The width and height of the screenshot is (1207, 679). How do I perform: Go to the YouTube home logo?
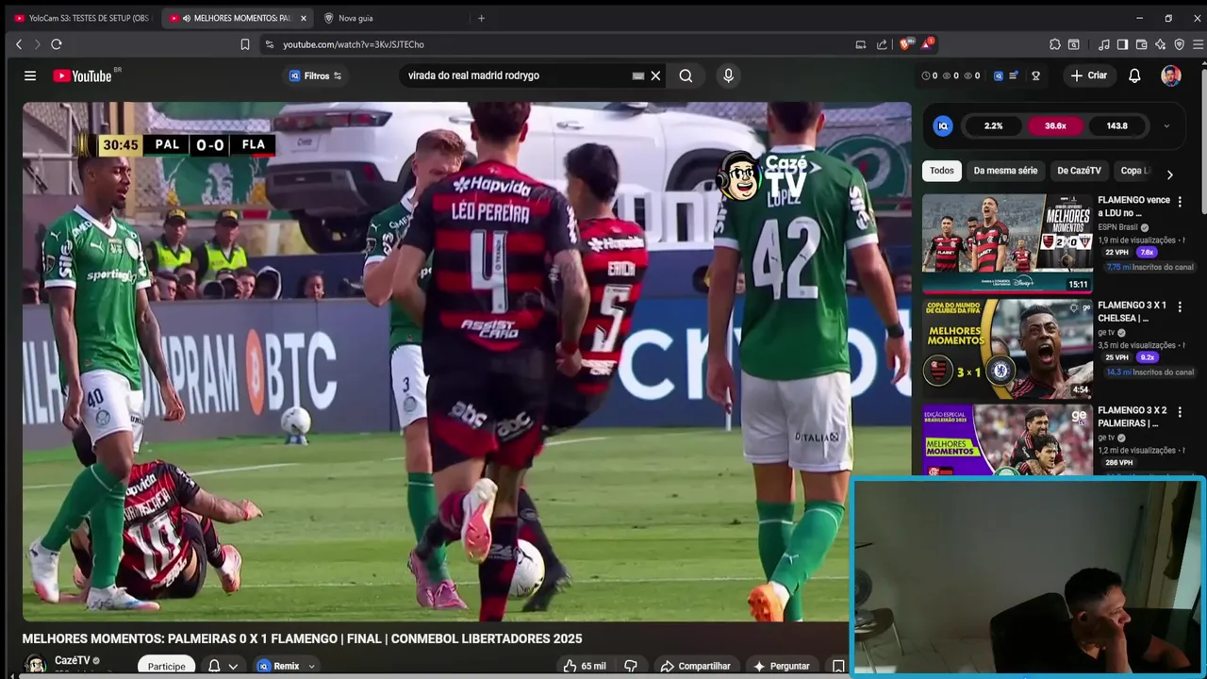tap(82, 75)
